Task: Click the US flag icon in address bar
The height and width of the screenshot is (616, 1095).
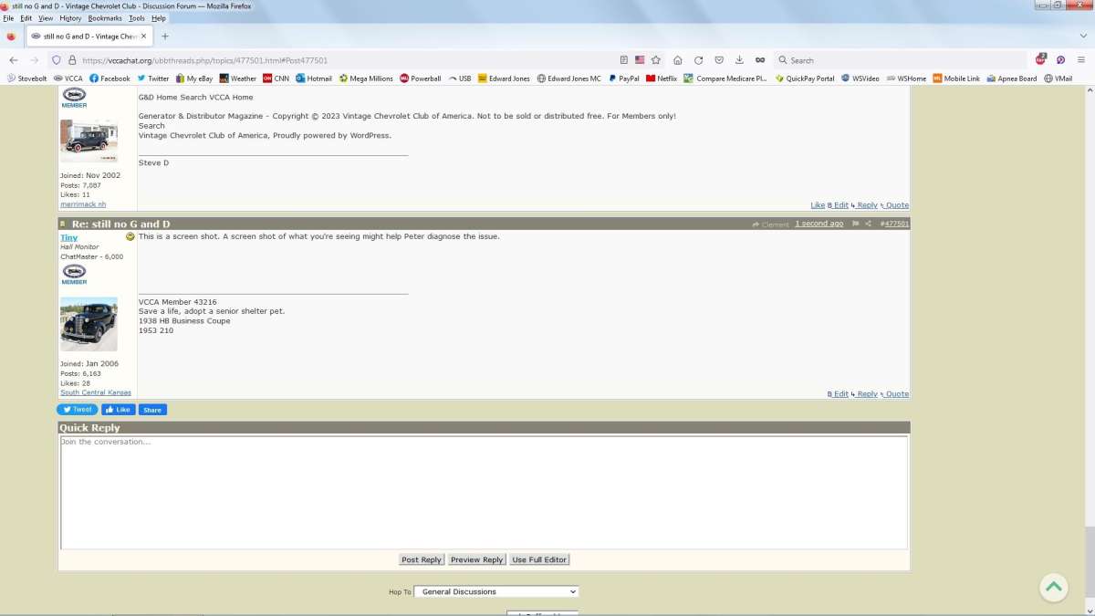Action: (640, 60)
